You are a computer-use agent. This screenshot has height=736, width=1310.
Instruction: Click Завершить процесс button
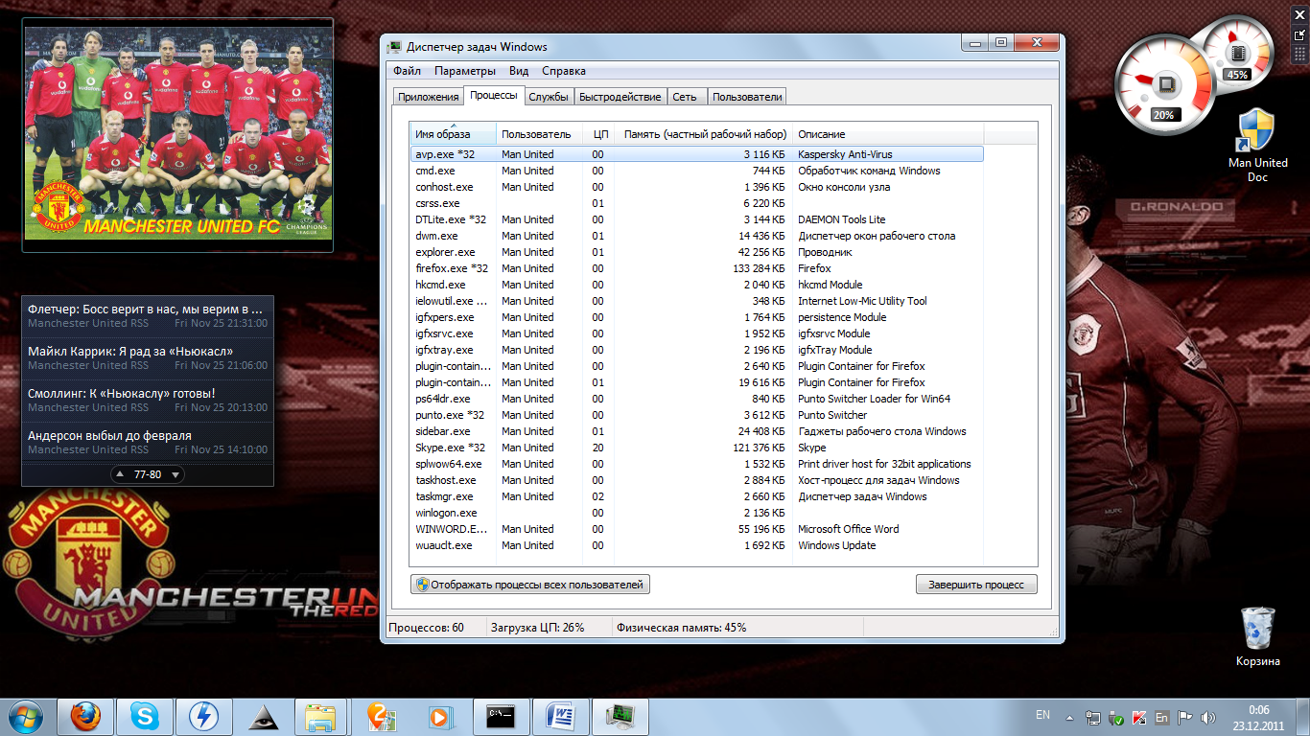tap(976, 585)
